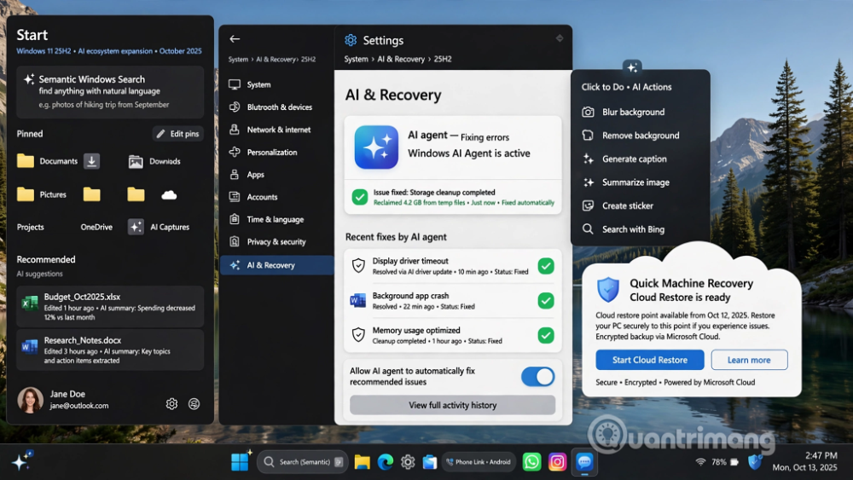Viewport: 853px width, 480px height.
Task: Open the OneDrive cloud icon in Pinned
Action: pyautogui.click(x=169, y=194)
